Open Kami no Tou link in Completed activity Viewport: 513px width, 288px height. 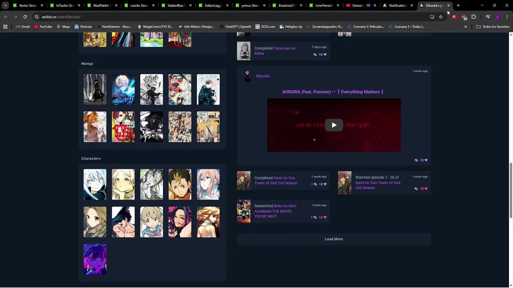click(276, 180)
